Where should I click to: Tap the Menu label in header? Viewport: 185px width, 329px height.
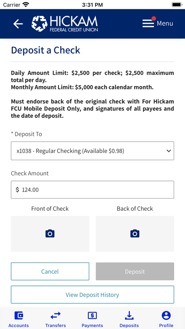click(x=165, y=23)
